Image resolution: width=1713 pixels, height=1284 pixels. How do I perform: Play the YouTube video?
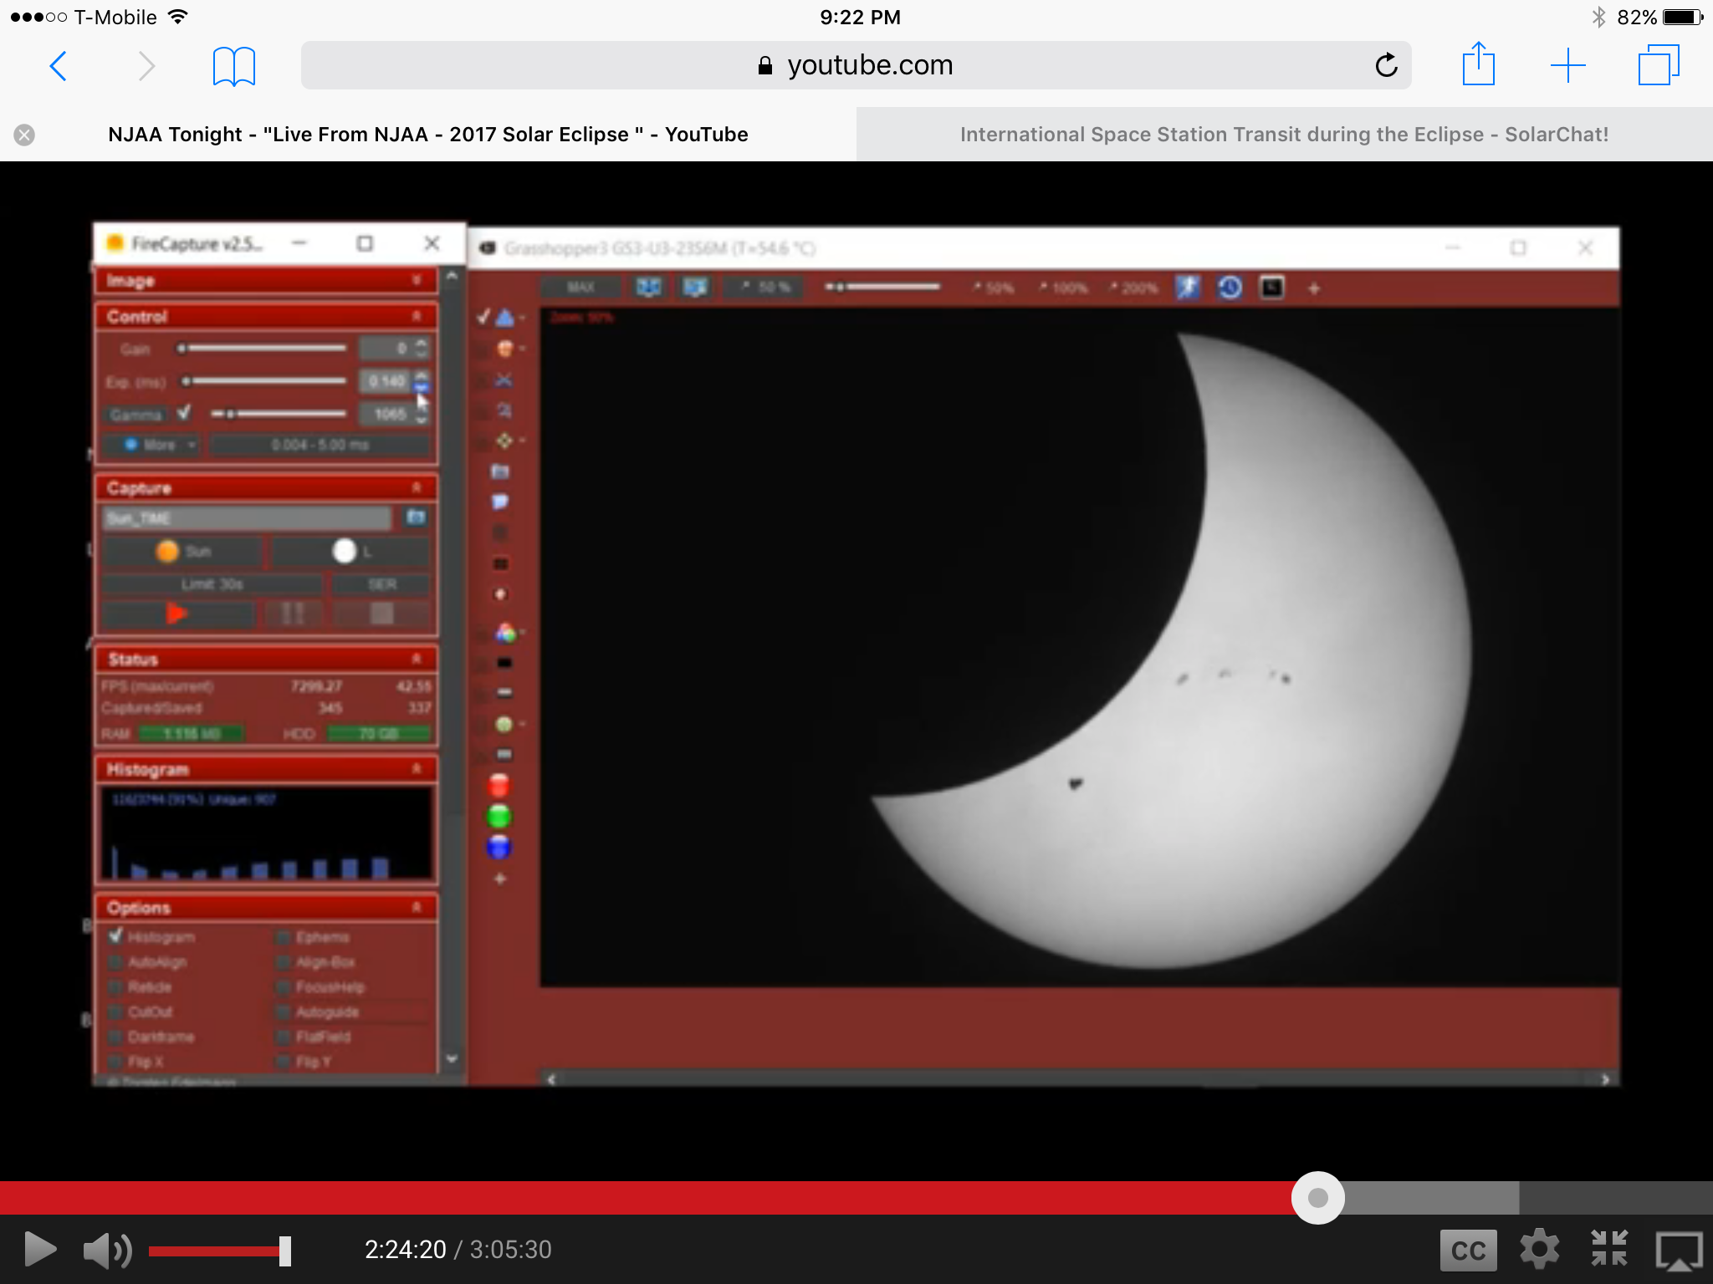click(x=39, y=1249)
